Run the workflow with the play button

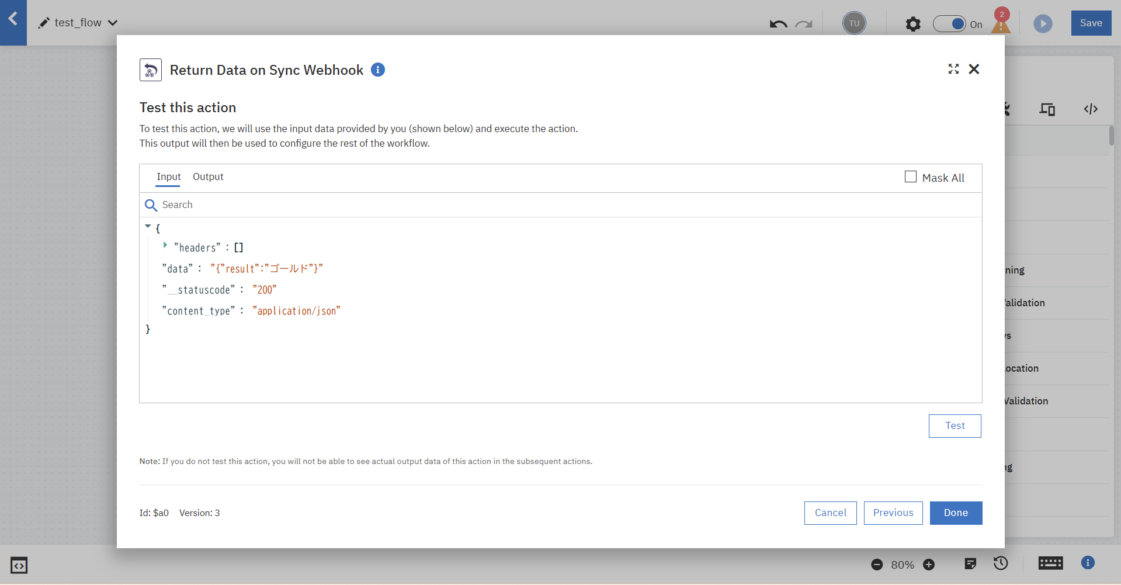(1043, 23)
